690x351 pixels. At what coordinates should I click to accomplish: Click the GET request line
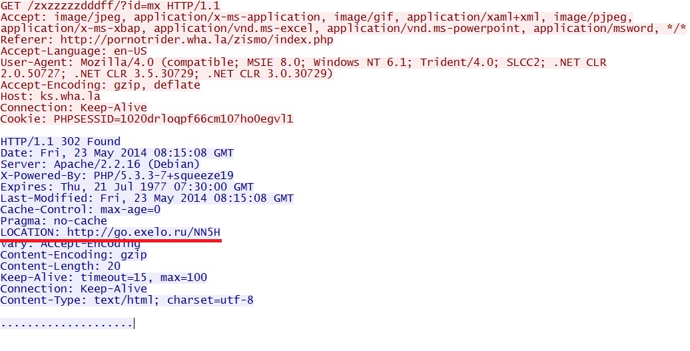point(101,5)
